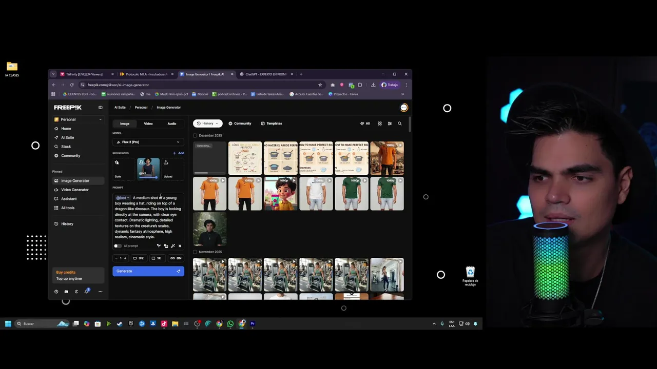Viewport: 657px width, 369px height.
Task: Click the All filter button
Action: (x=365, y=124)
